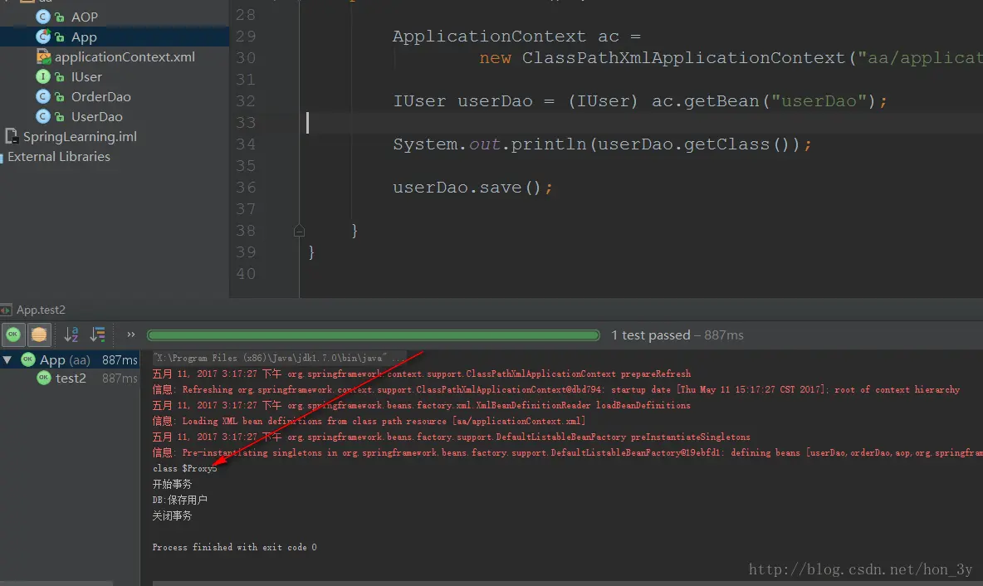Click the 'DB:保存用户' console output line
This screenshot has width=983, height=586.
pos(179,500)
